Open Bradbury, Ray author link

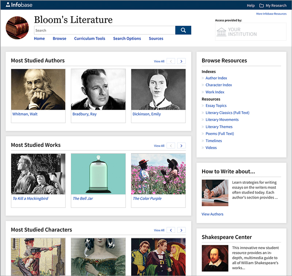(85, 114)
